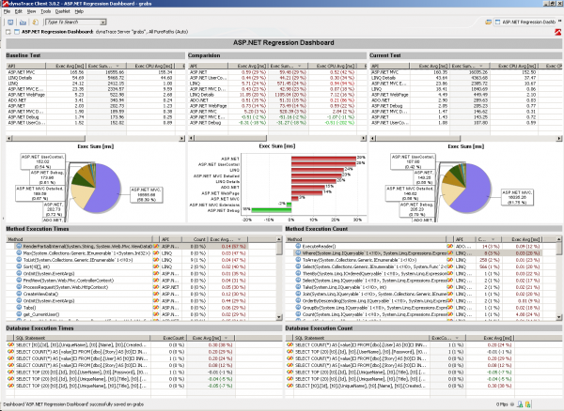Viewport: 564px width, 411px height.
Task: Click method icon of ToArray row in Execution Count
Action: [298, 260]
